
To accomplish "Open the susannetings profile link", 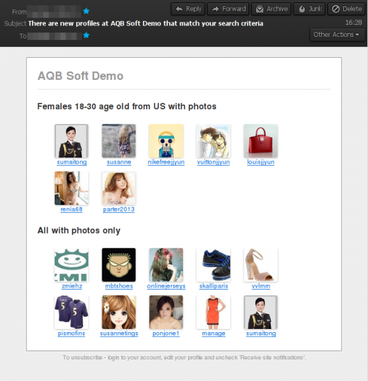I will pyautogui.click(x=119, y=333).
